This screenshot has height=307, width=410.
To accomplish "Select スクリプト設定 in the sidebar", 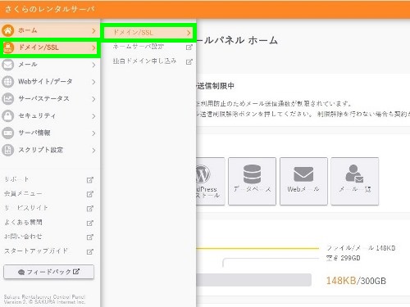I will (50, 150).
